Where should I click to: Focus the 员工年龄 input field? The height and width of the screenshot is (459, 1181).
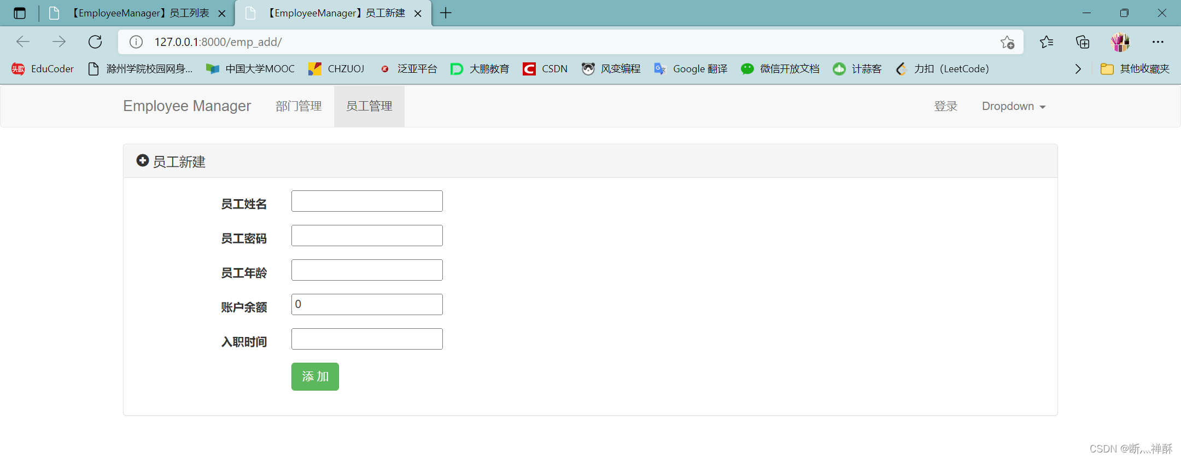367,270
